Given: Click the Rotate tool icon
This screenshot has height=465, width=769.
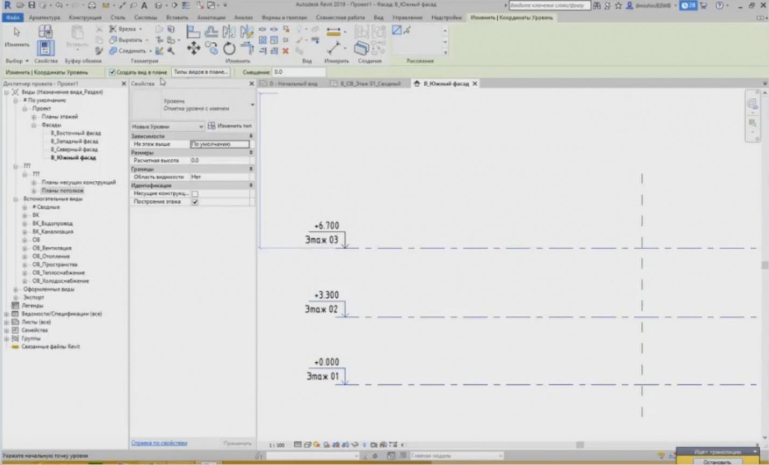Looking at the screenshot, I should (x=229, y=49).
